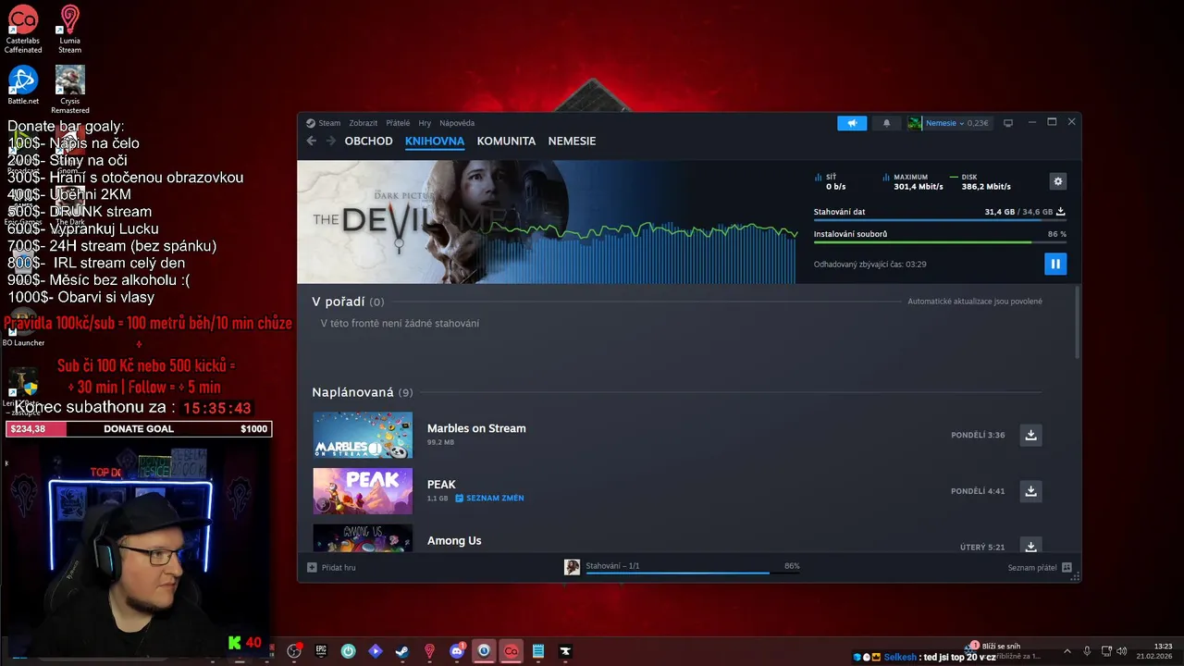Click the PONDĚLÍ 3:36 scheduled time
The image size is (1184, 666).
click(x=978, y=435)
